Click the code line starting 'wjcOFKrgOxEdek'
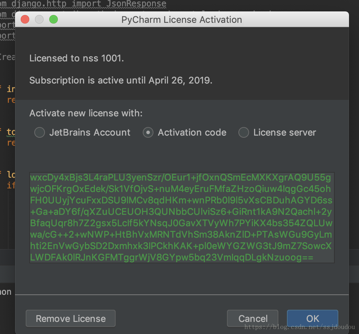359x334 pixels. 181,189
